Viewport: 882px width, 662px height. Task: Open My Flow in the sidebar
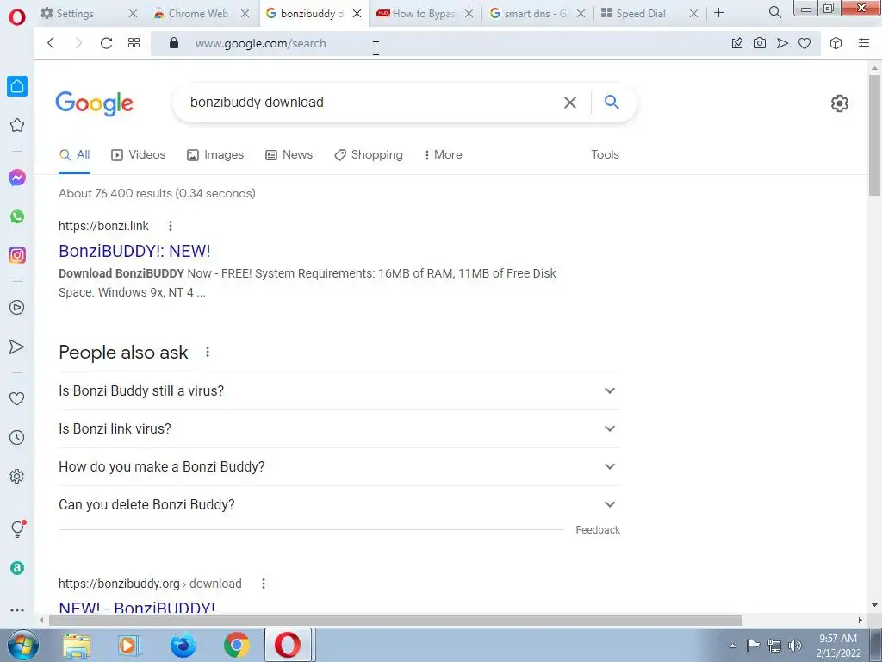point(17,347)
